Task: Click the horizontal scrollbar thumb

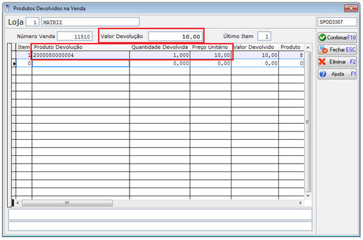Action: click(x=67, y=203)
